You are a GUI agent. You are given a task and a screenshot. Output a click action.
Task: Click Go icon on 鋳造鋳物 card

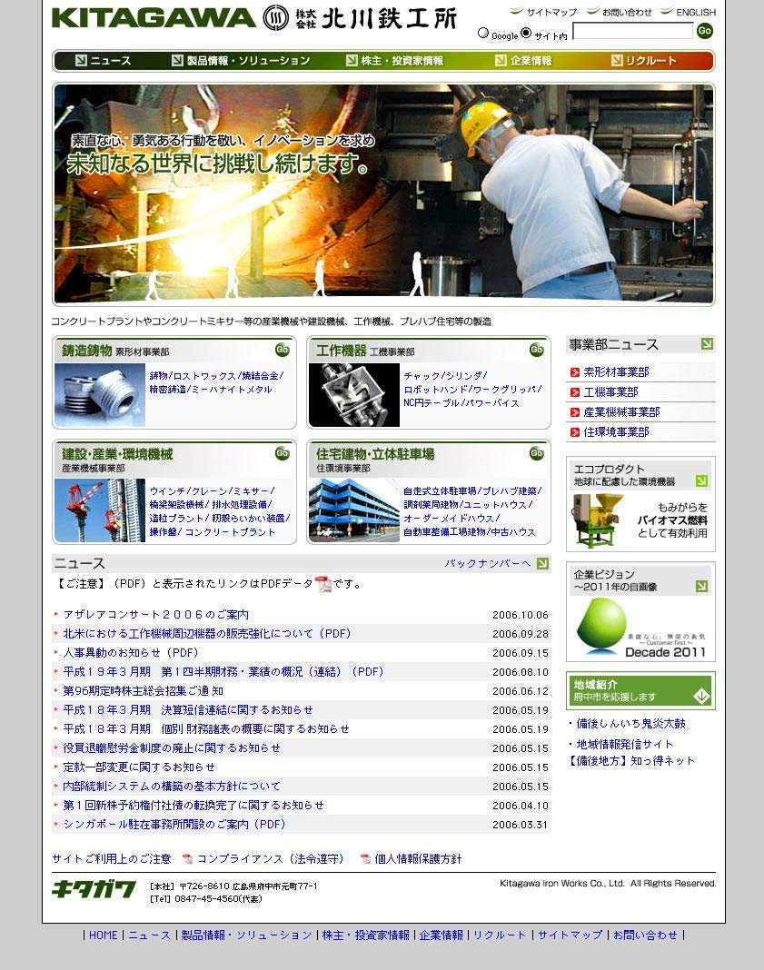pyautogui.click(x=283, y=351)
